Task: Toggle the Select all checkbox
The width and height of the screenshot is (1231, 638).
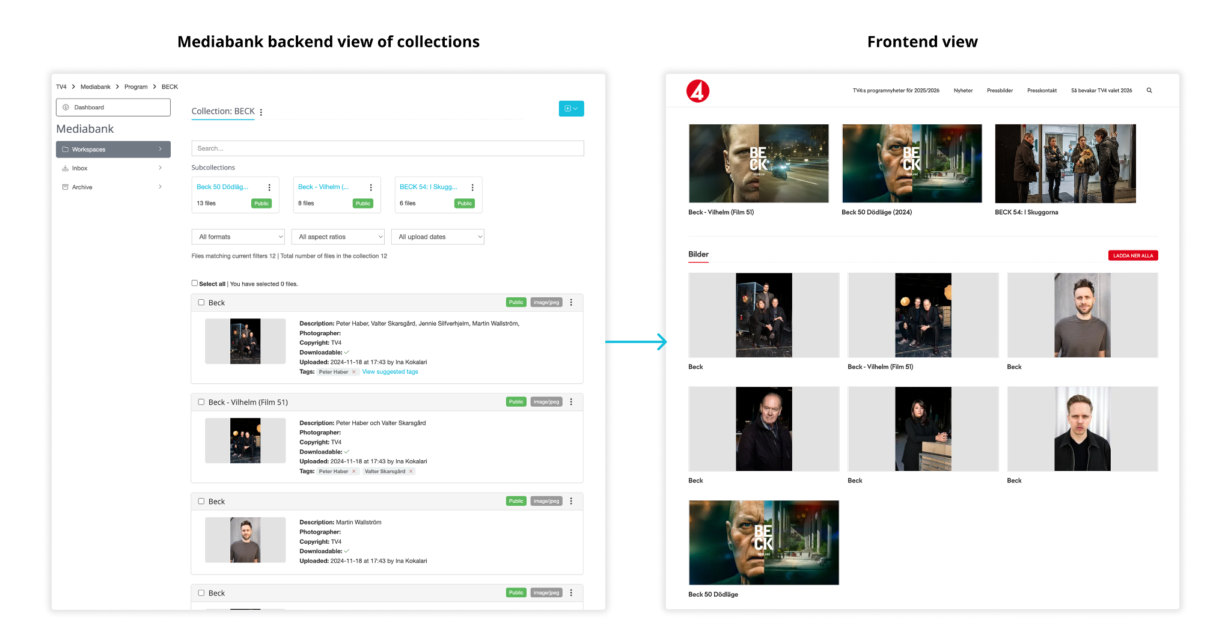Action: (x=195, y=283)
